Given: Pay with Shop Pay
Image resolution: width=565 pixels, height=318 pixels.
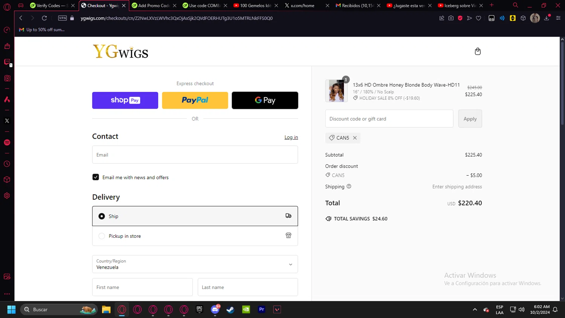Looking at the screenshot, I should (x=125, y=100).
